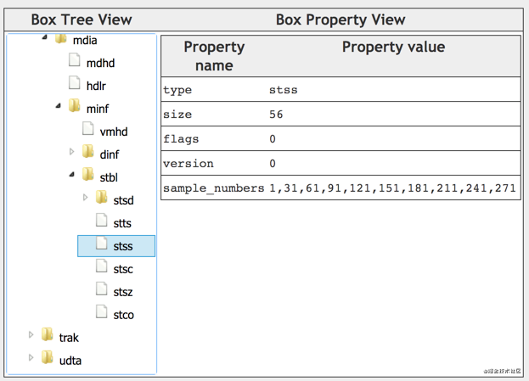Select the mdia box label
Screen dimensions: 529x381
tap(85, 41)
